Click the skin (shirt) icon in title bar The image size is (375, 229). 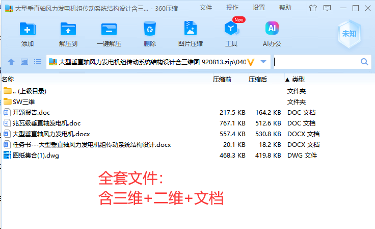[312, 8]
